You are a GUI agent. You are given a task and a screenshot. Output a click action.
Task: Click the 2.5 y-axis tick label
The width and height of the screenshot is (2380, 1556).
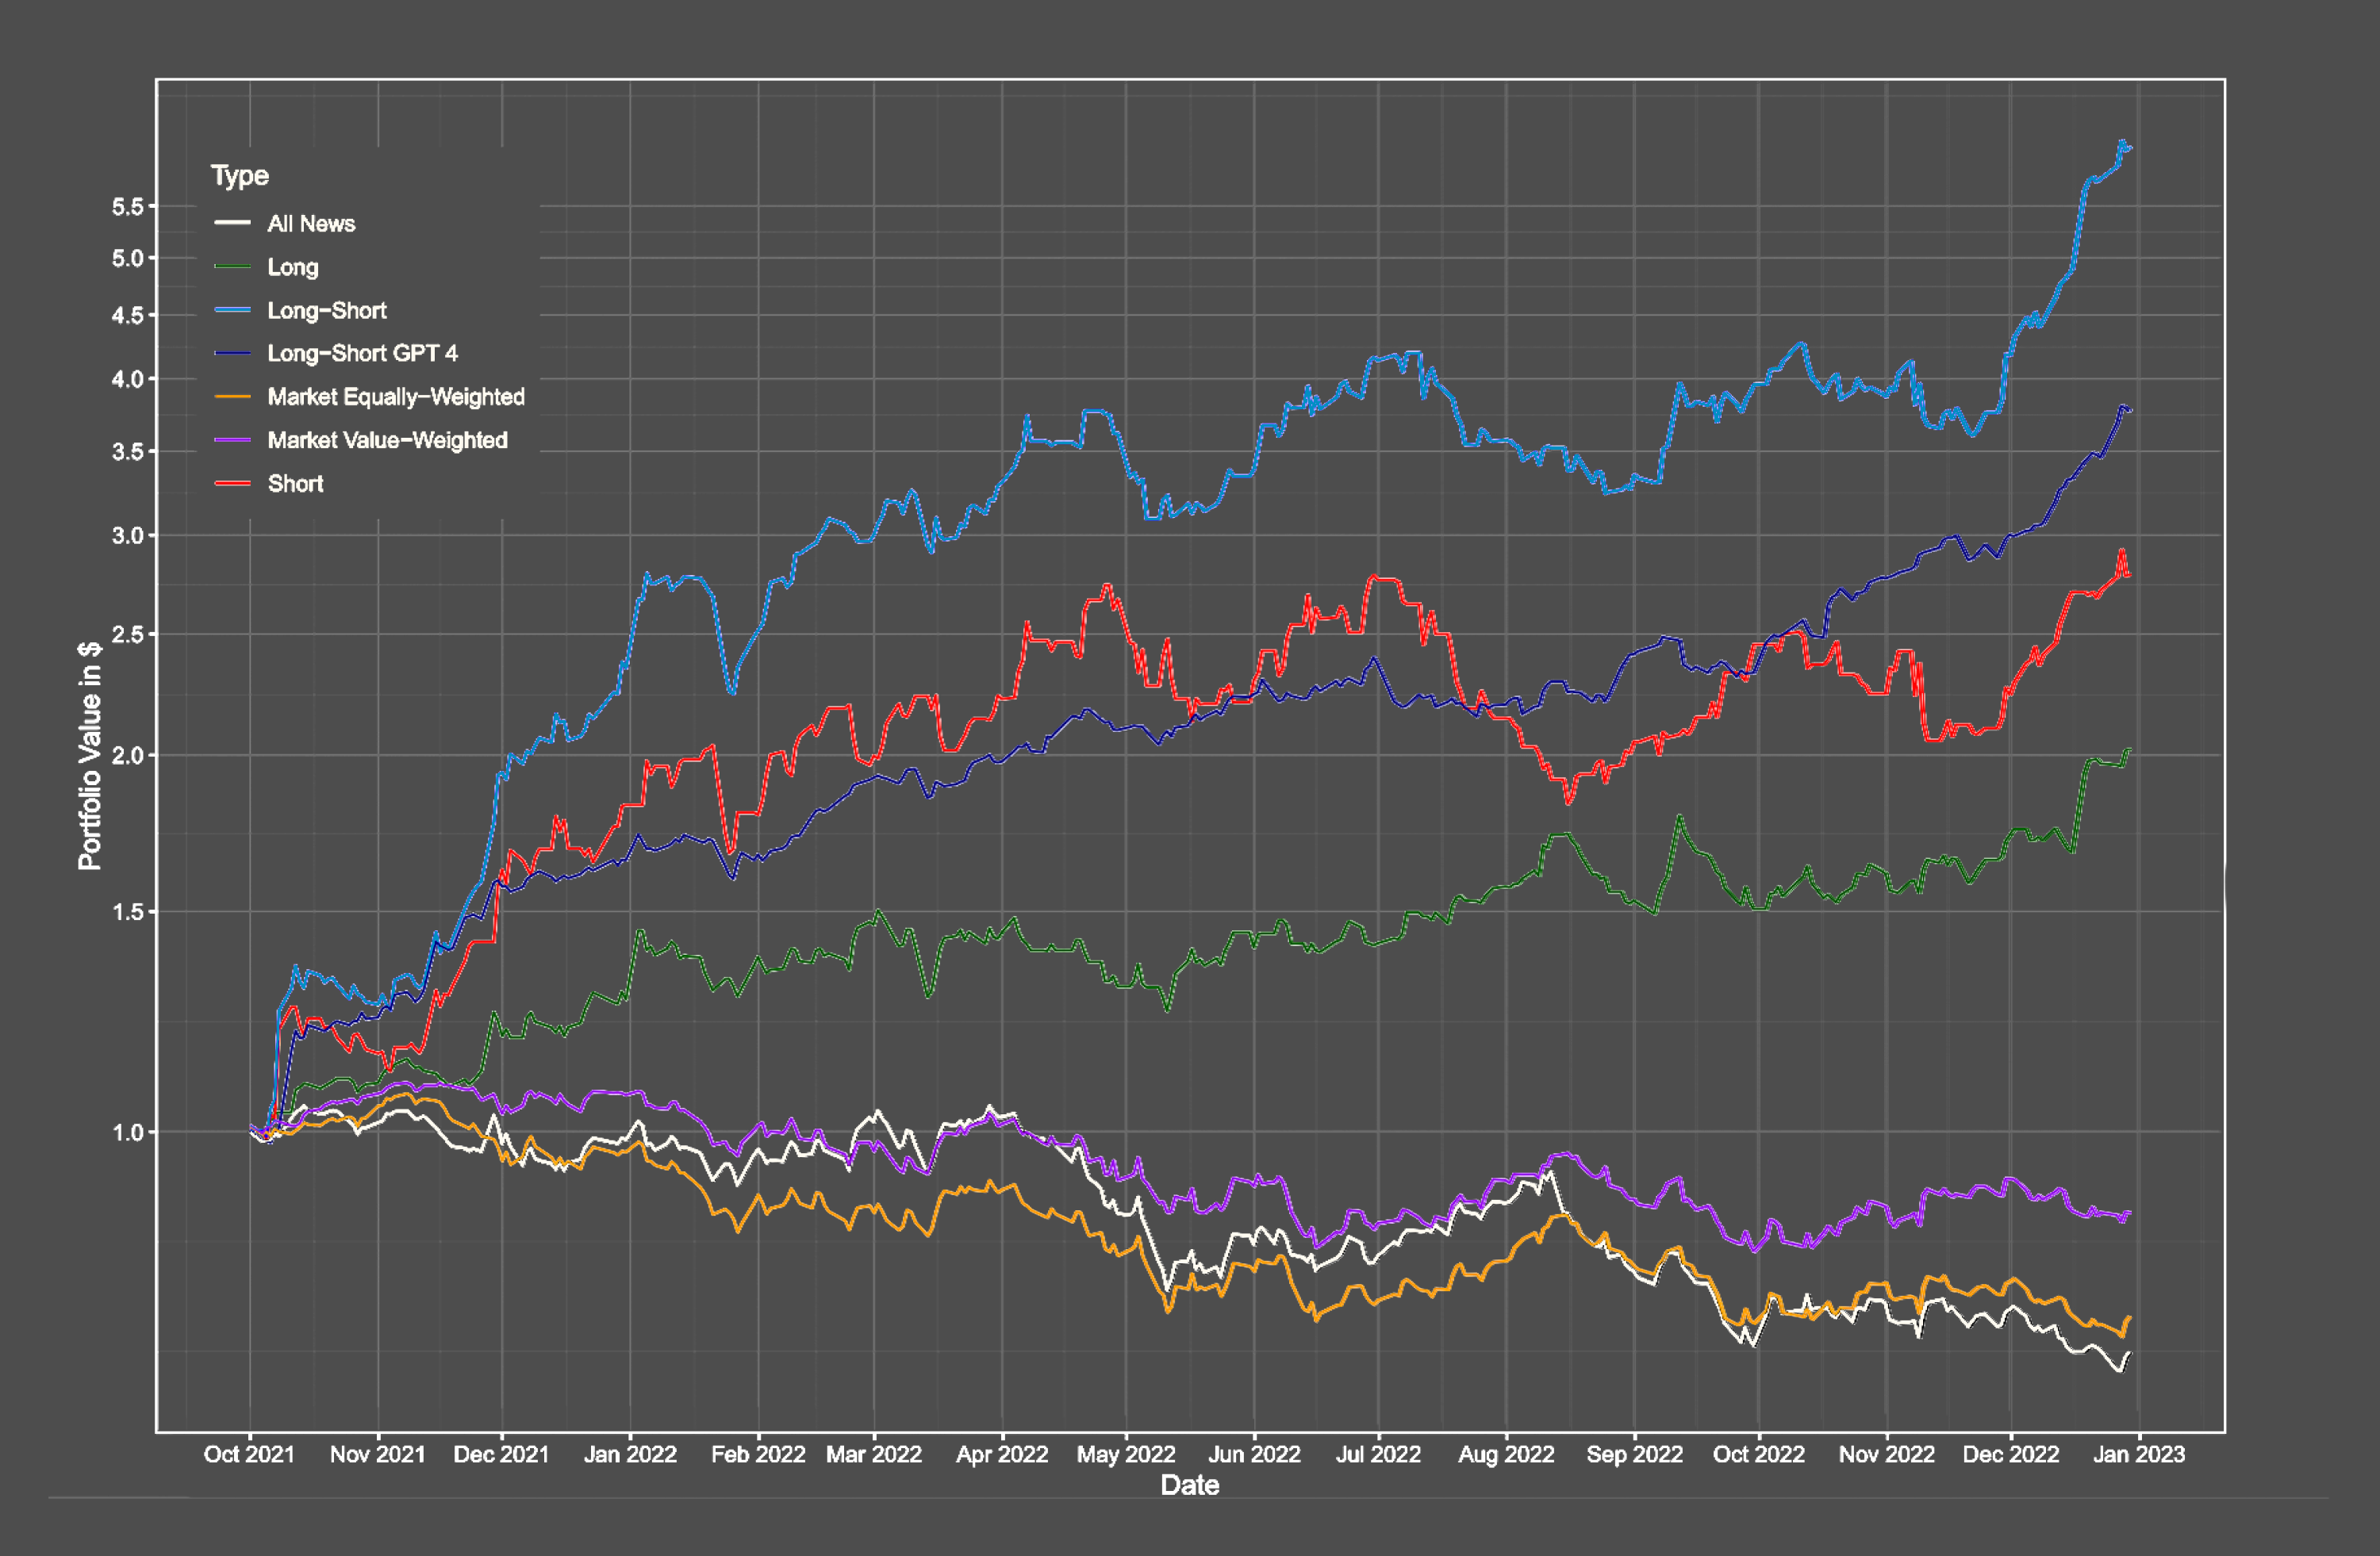tap(127, 634)
